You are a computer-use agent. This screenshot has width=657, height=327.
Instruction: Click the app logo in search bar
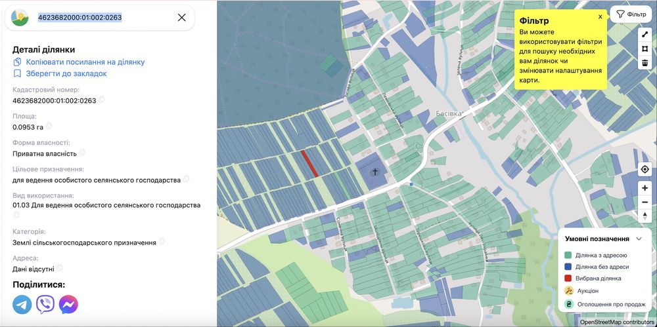(20, 18)
